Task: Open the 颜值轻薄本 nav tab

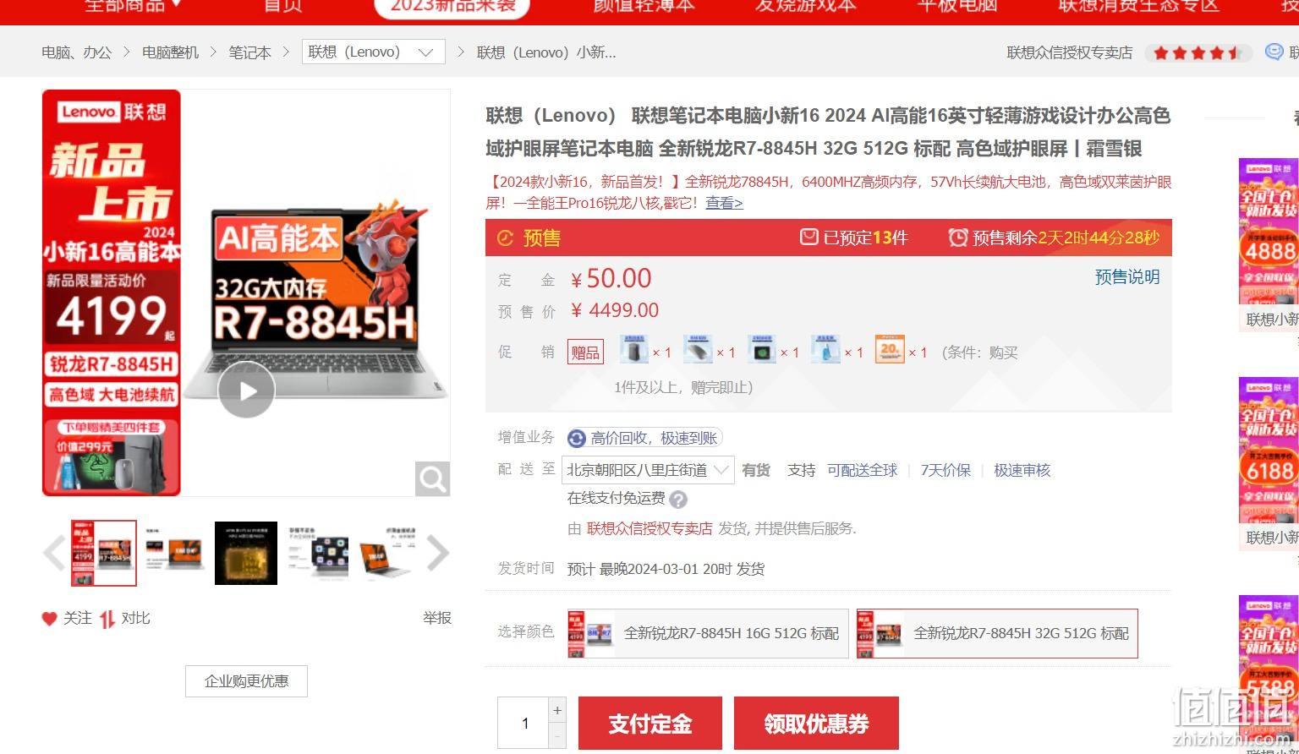Action: (x=644, y=6)
